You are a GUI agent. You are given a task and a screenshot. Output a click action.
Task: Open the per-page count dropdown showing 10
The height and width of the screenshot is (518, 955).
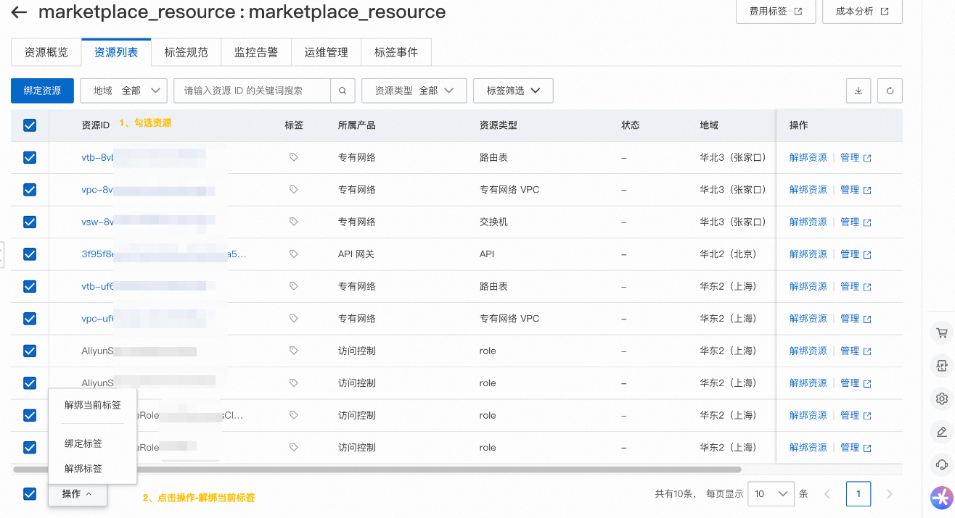tap(771, 494)
